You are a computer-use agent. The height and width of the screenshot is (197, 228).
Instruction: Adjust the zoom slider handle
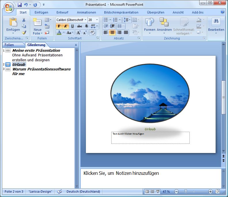pos(186,192)
